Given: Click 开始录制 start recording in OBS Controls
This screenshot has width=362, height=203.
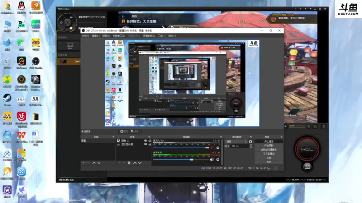Looking at the screenshot, I should click(269, 145).
